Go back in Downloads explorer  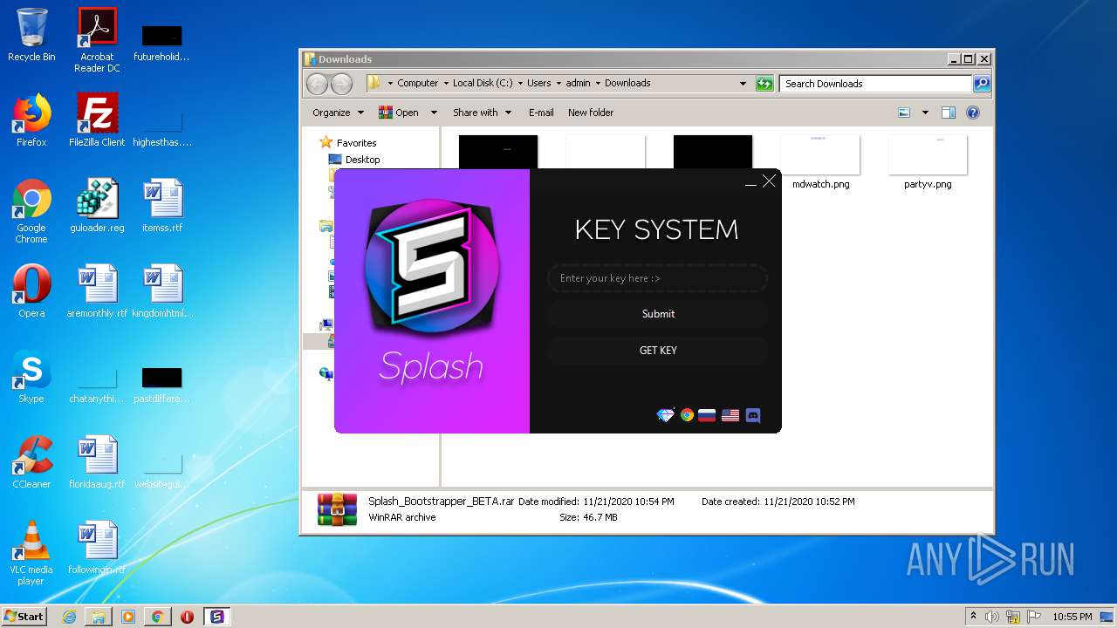click(x=317, y=84)
